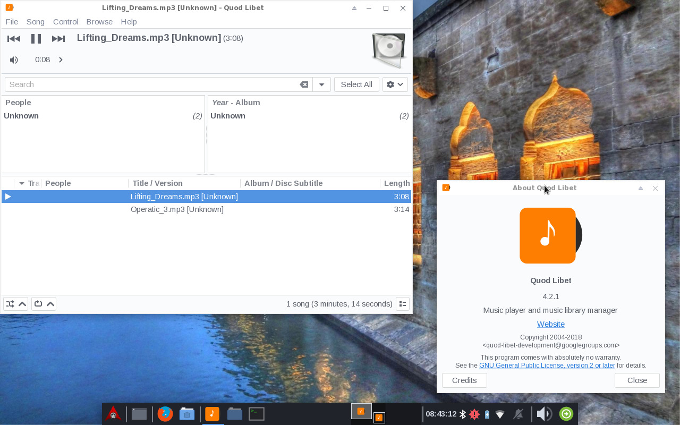Open shuffle mode options arrow

(x=22, y=304)
